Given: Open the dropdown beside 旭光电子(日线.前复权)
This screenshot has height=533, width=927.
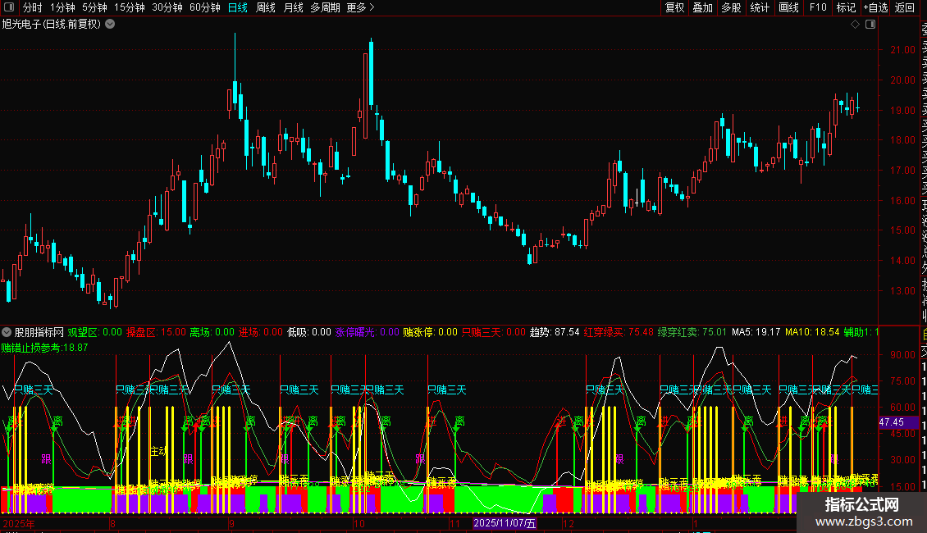Looking at the screenshot, I should coord(110,25).
